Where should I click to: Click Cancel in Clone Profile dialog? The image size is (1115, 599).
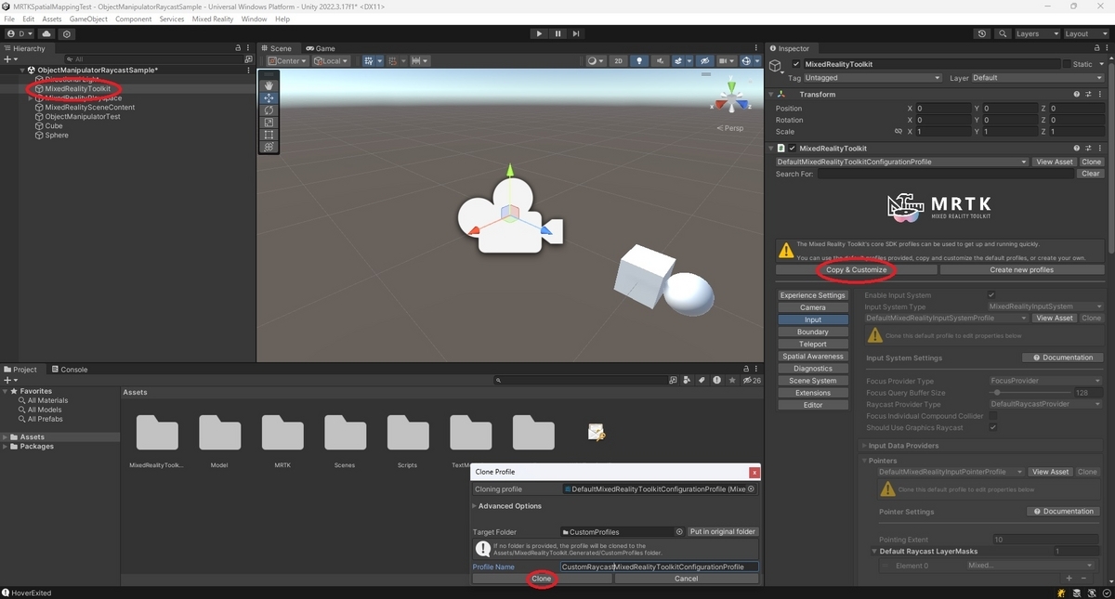point(686,579)
